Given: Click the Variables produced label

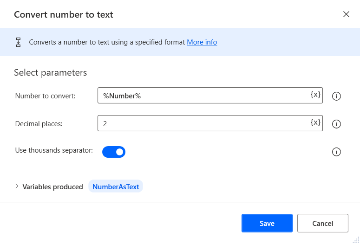Looking at the screenshot, I should [53, 187].
